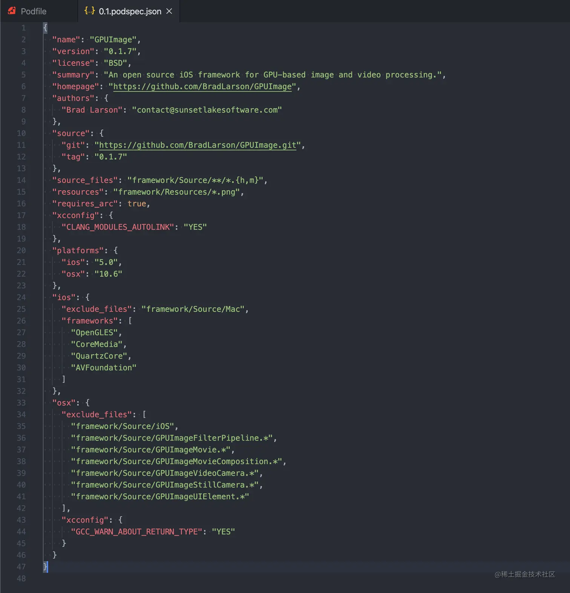Select the 0.1.podspec.json tab
Image resolution: width=570 pixels, height=593 pixels.
[x=129, y=11]
